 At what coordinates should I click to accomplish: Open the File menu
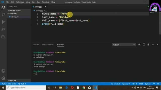[7, 2]
